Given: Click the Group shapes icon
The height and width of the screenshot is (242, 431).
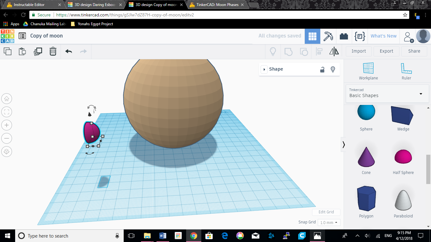Looking at the screenshot, I should pyautogui.click(x=288, y=51).
